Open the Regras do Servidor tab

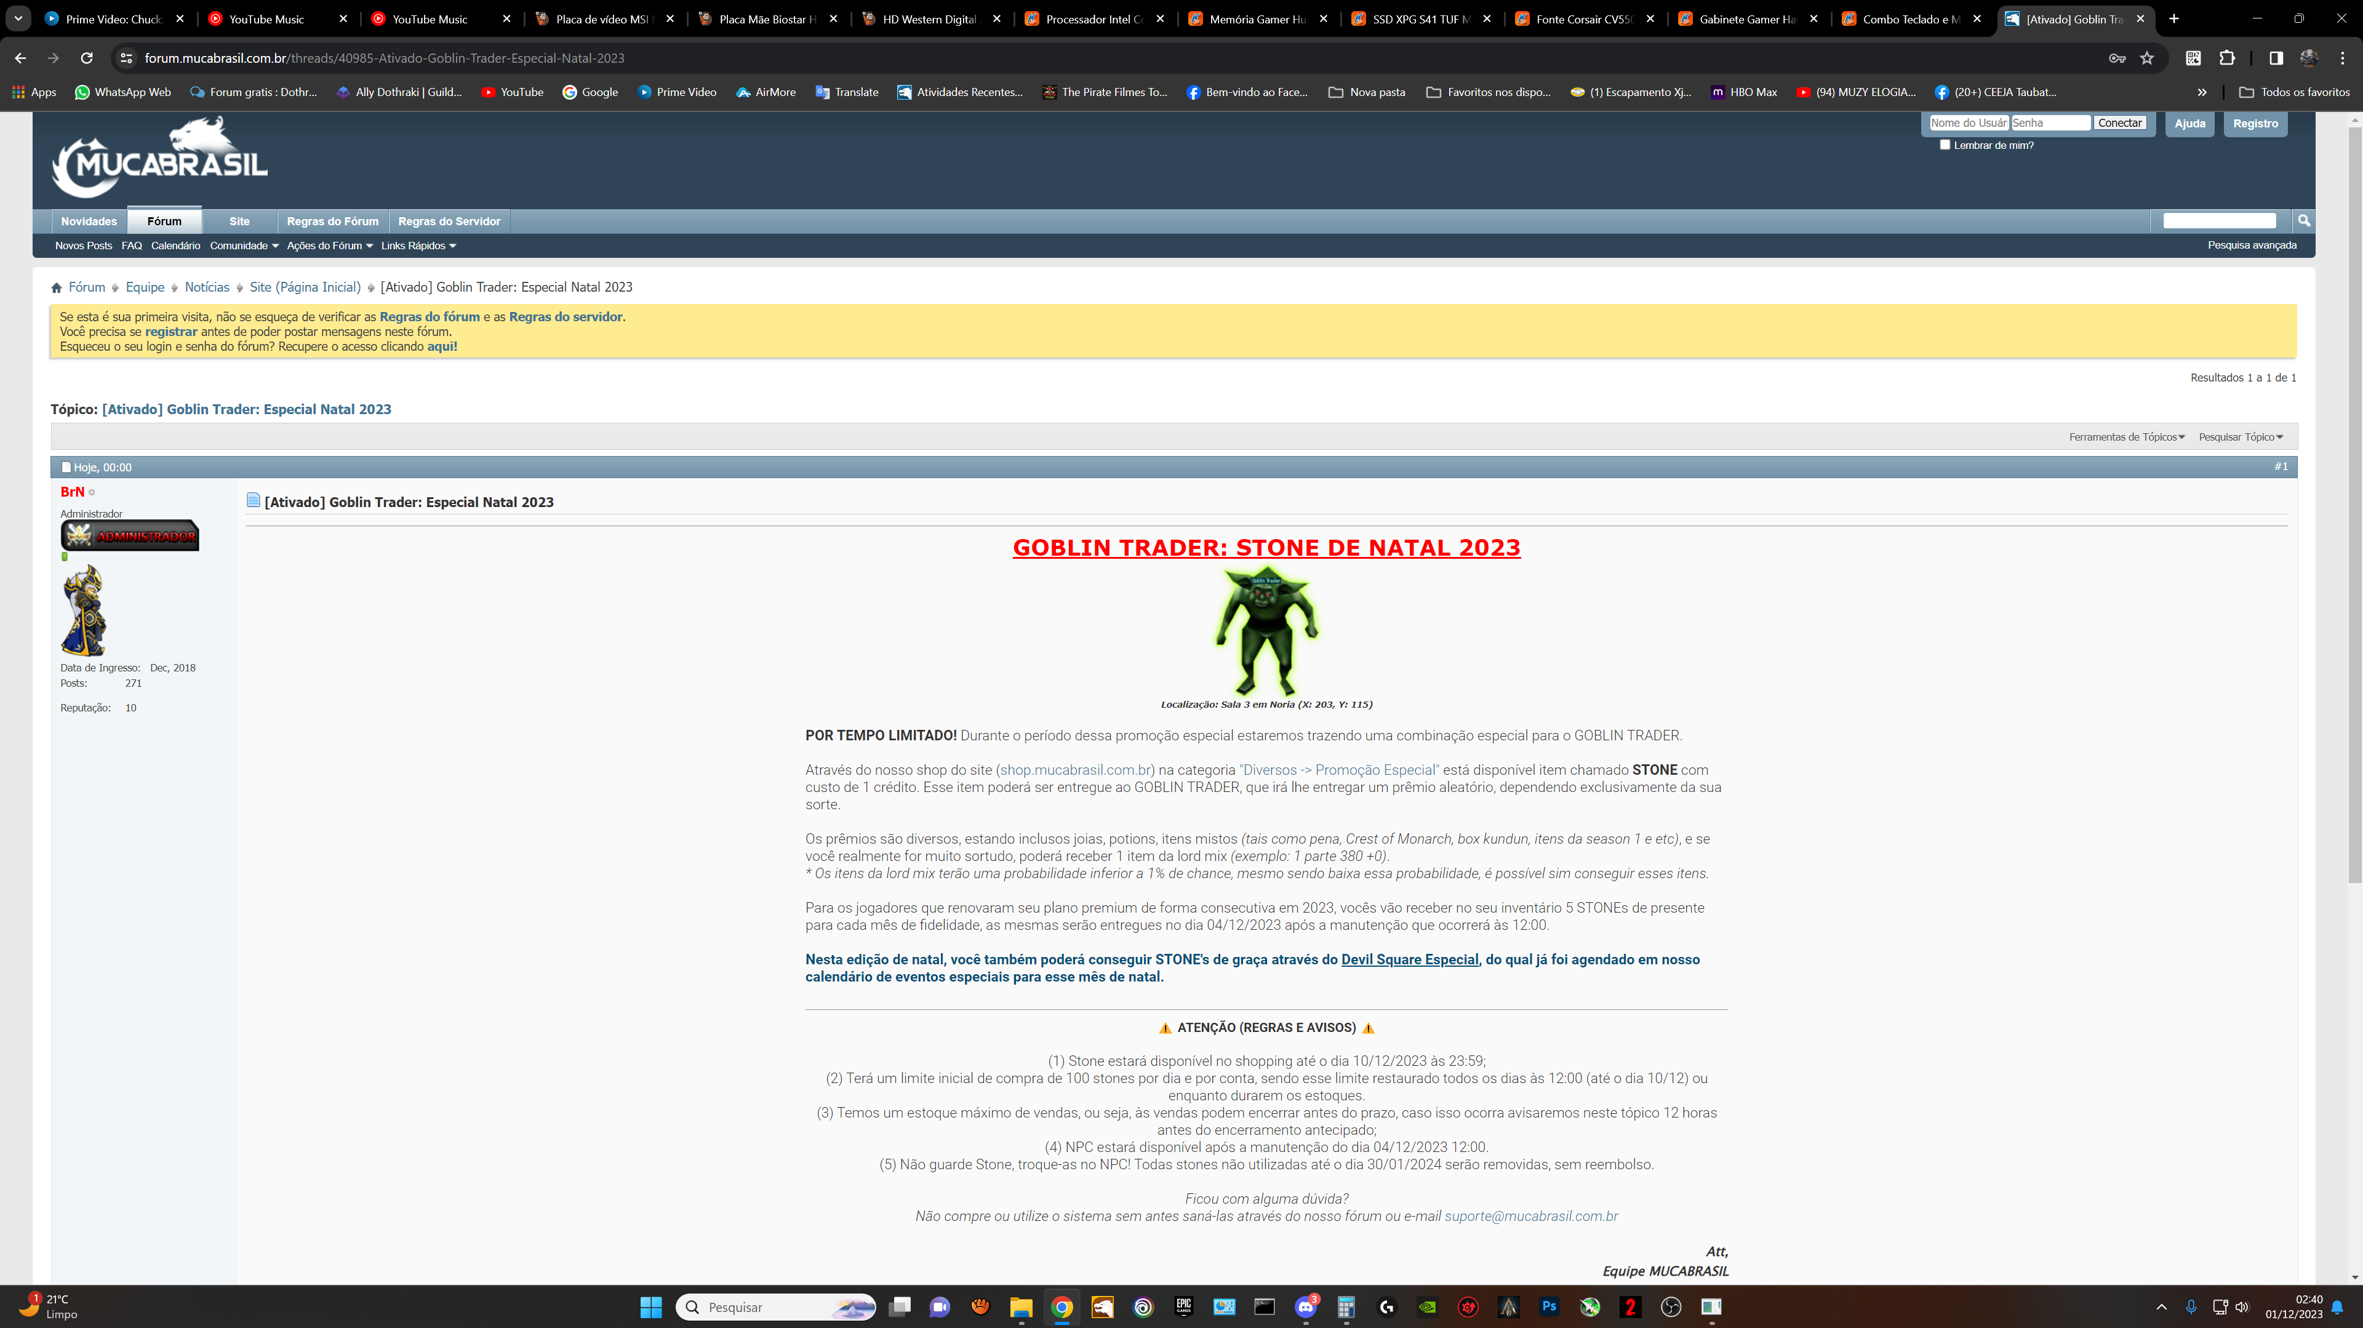coord(449,221)
